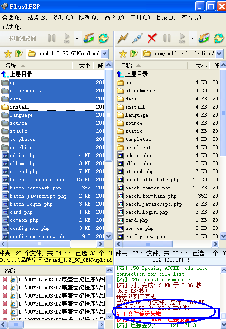Open the dropdown beside the local Go button
This screenshot has width=226, height=329.
coord(77,39)
